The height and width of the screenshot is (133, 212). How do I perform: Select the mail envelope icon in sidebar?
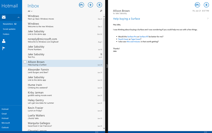coord(4,17)
